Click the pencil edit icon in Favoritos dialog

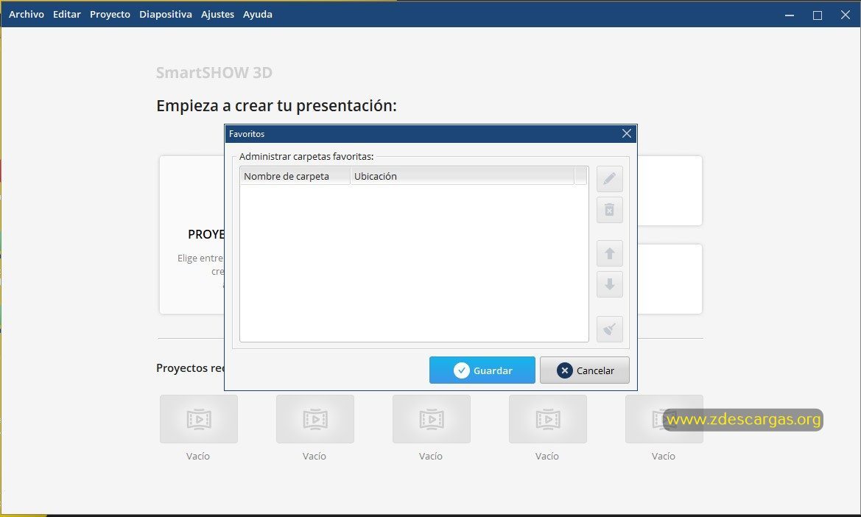point(610,179)
